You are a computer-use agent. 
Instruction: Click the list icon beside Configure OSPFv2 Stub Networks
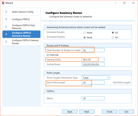pyautogui.click(x=6, y=27)
